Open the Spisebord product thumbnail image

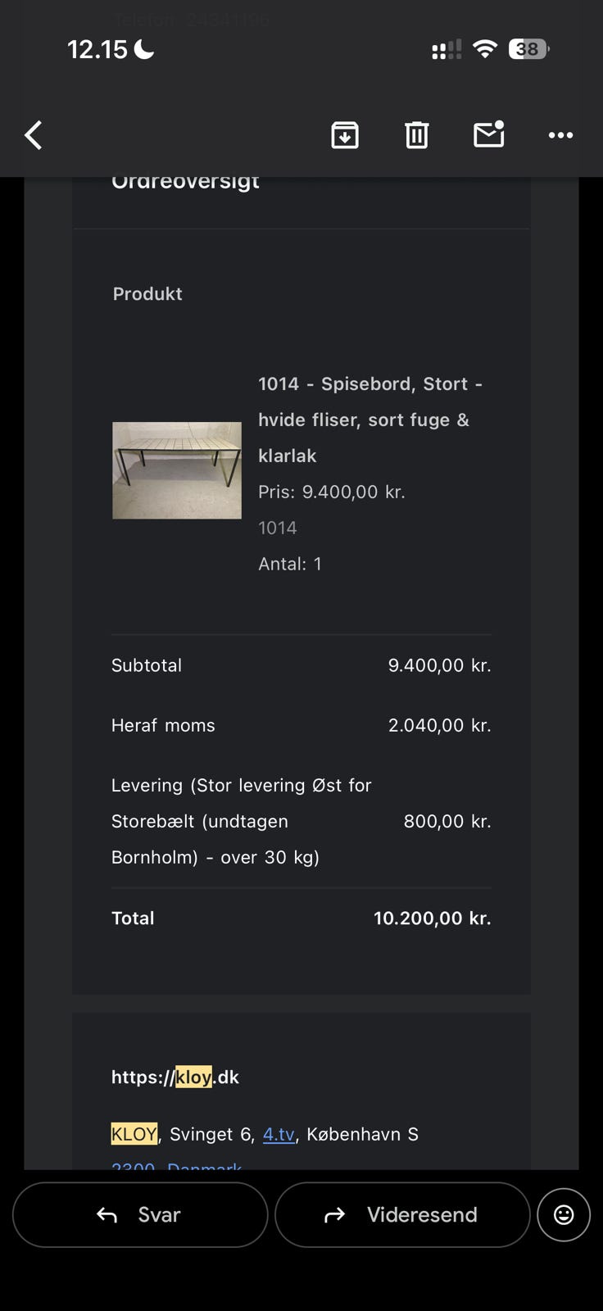[177, 470]
